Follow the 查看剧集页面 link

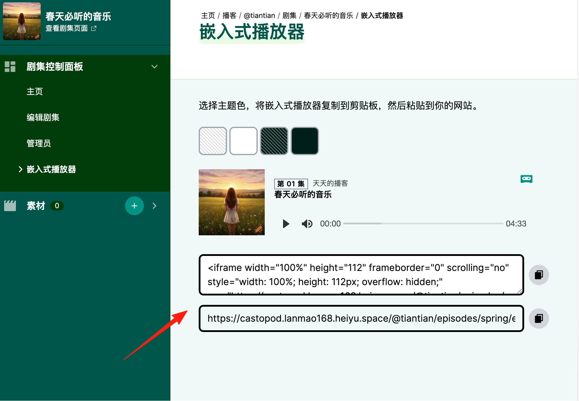pyautogui.click(x=67, y=28)
